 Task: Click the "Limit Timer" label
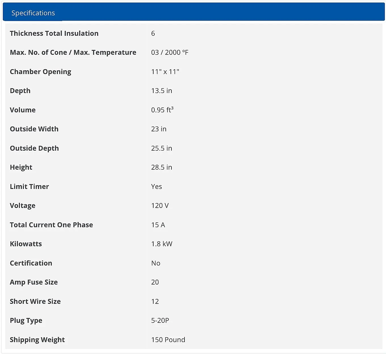point(29,187)
